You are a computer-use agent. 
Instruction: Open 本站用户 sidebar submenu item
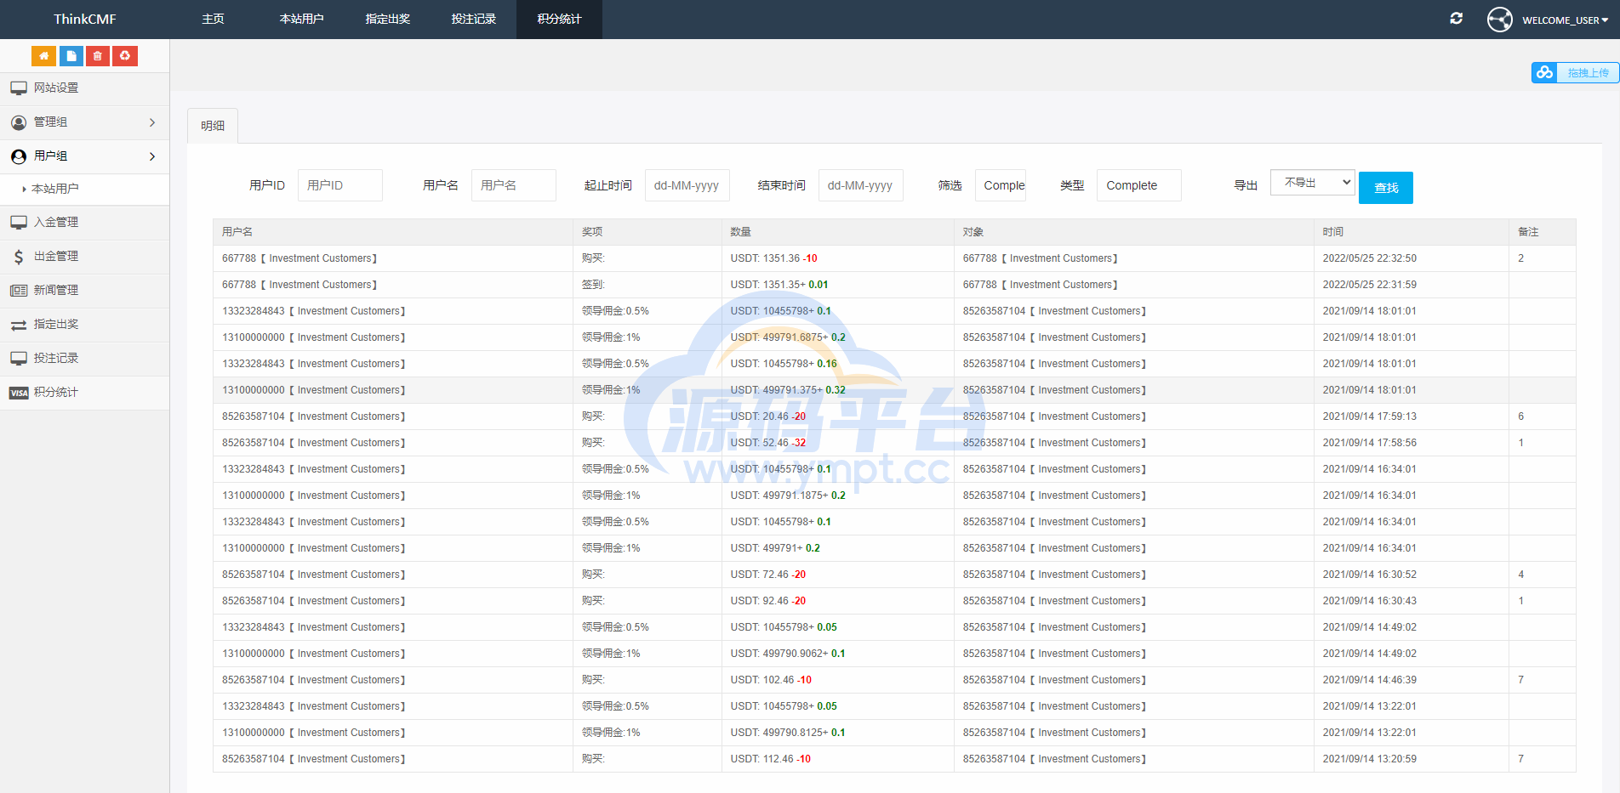55,189
